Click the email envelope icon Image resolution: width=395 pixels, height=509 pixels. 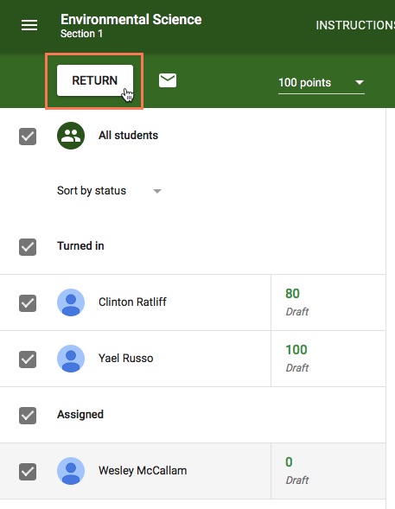[168, 80]
